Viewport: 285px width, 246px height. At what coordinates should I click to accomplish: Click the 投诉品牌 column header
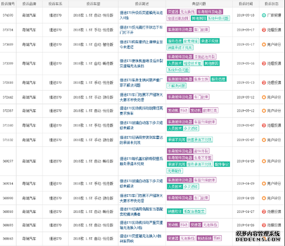click(29, 4)
